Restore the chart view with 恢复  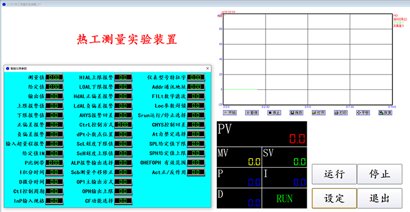(385, 113)
